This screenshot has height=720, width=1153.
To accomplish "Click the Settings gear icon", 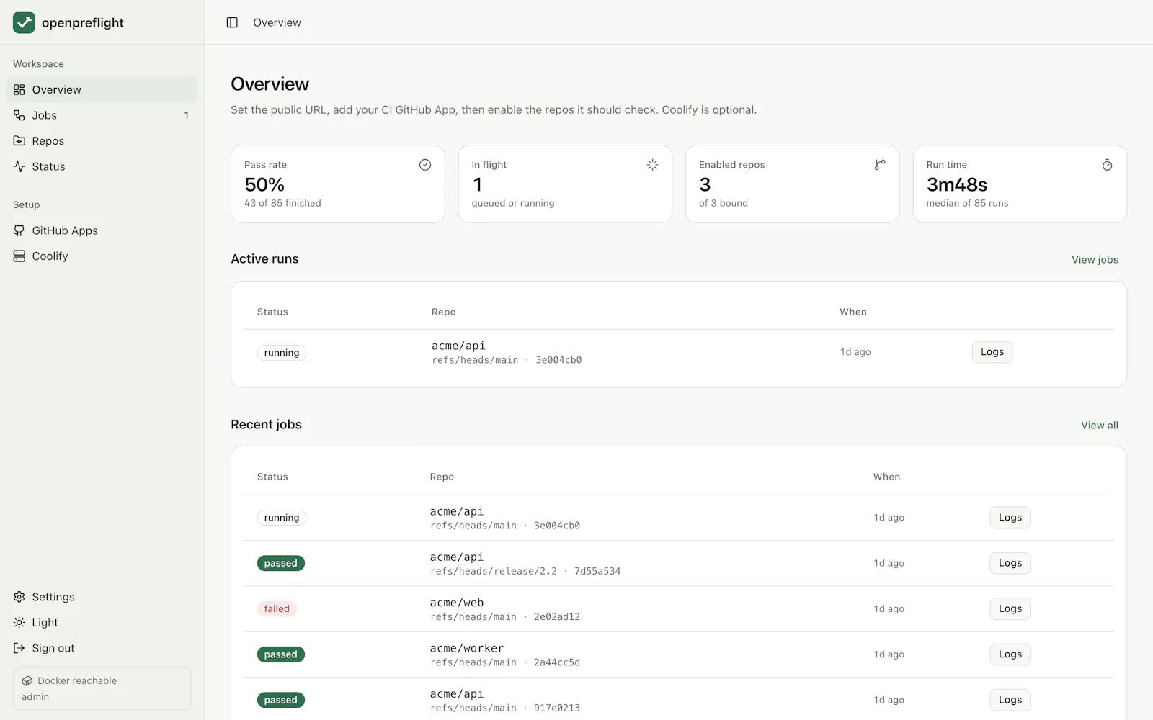I will coord(19,597).
